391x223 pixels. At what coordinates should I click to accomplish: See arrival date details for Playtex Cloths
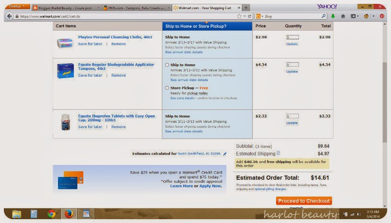[x=184, y=52]
